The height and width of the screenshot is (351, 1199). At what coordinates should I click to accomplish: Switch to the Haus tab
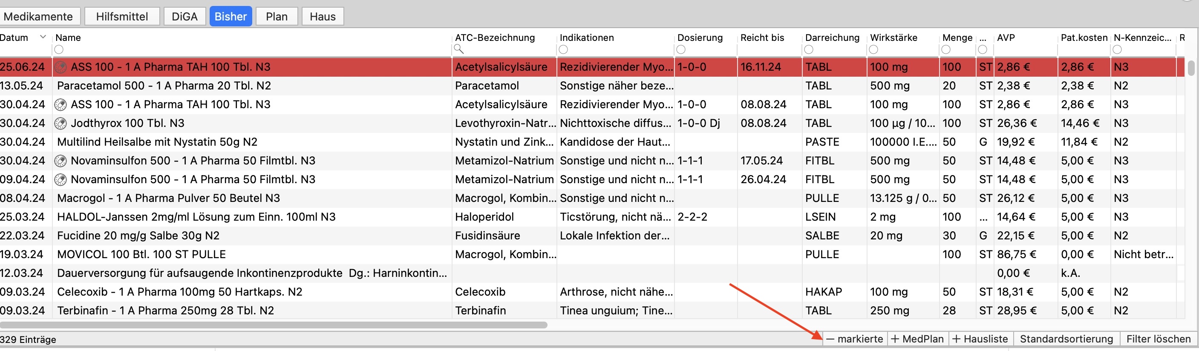point(323,17)
